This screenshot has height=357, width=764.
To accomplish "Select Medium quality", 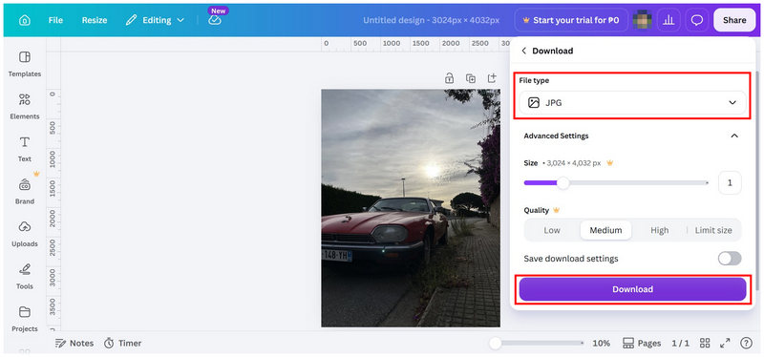I will 605,230.
